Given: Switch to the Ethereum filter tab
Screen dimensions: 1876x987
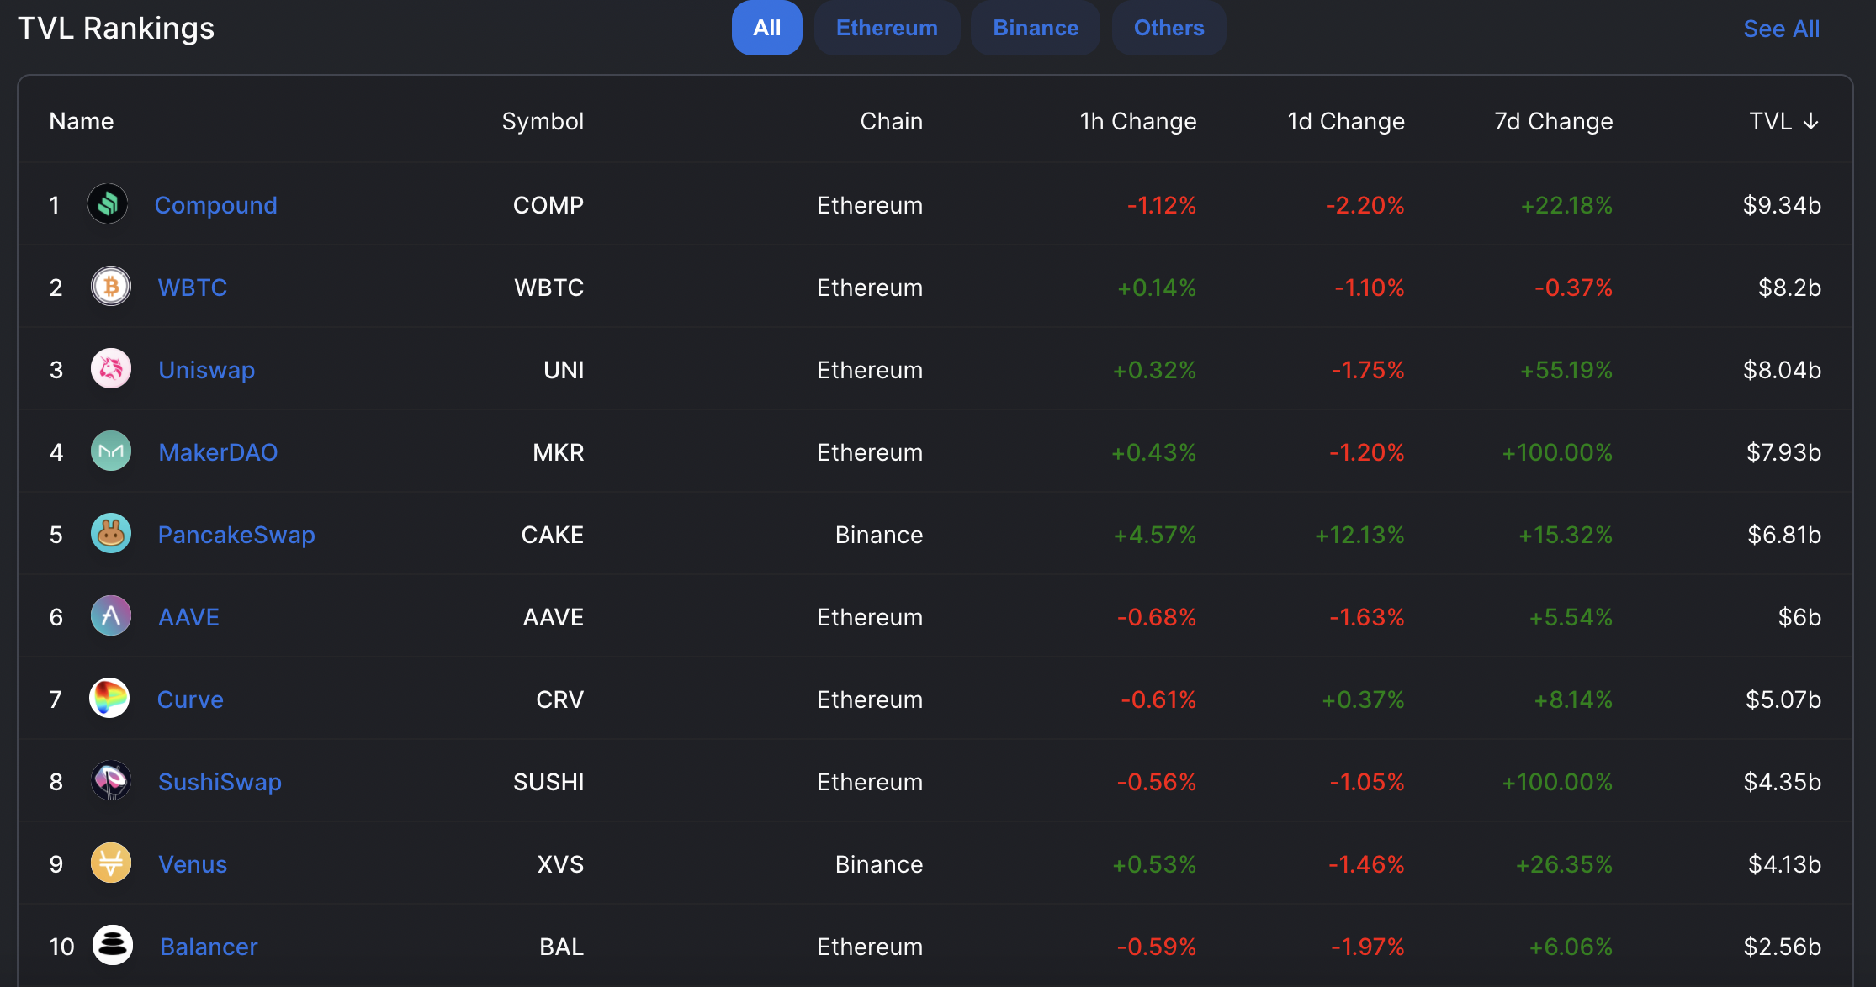Looking at the screenshot, I should (x=887, y=28).
